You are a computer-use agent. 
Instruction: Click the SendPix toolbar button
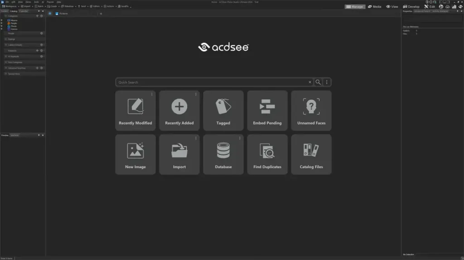coord(124,6)
